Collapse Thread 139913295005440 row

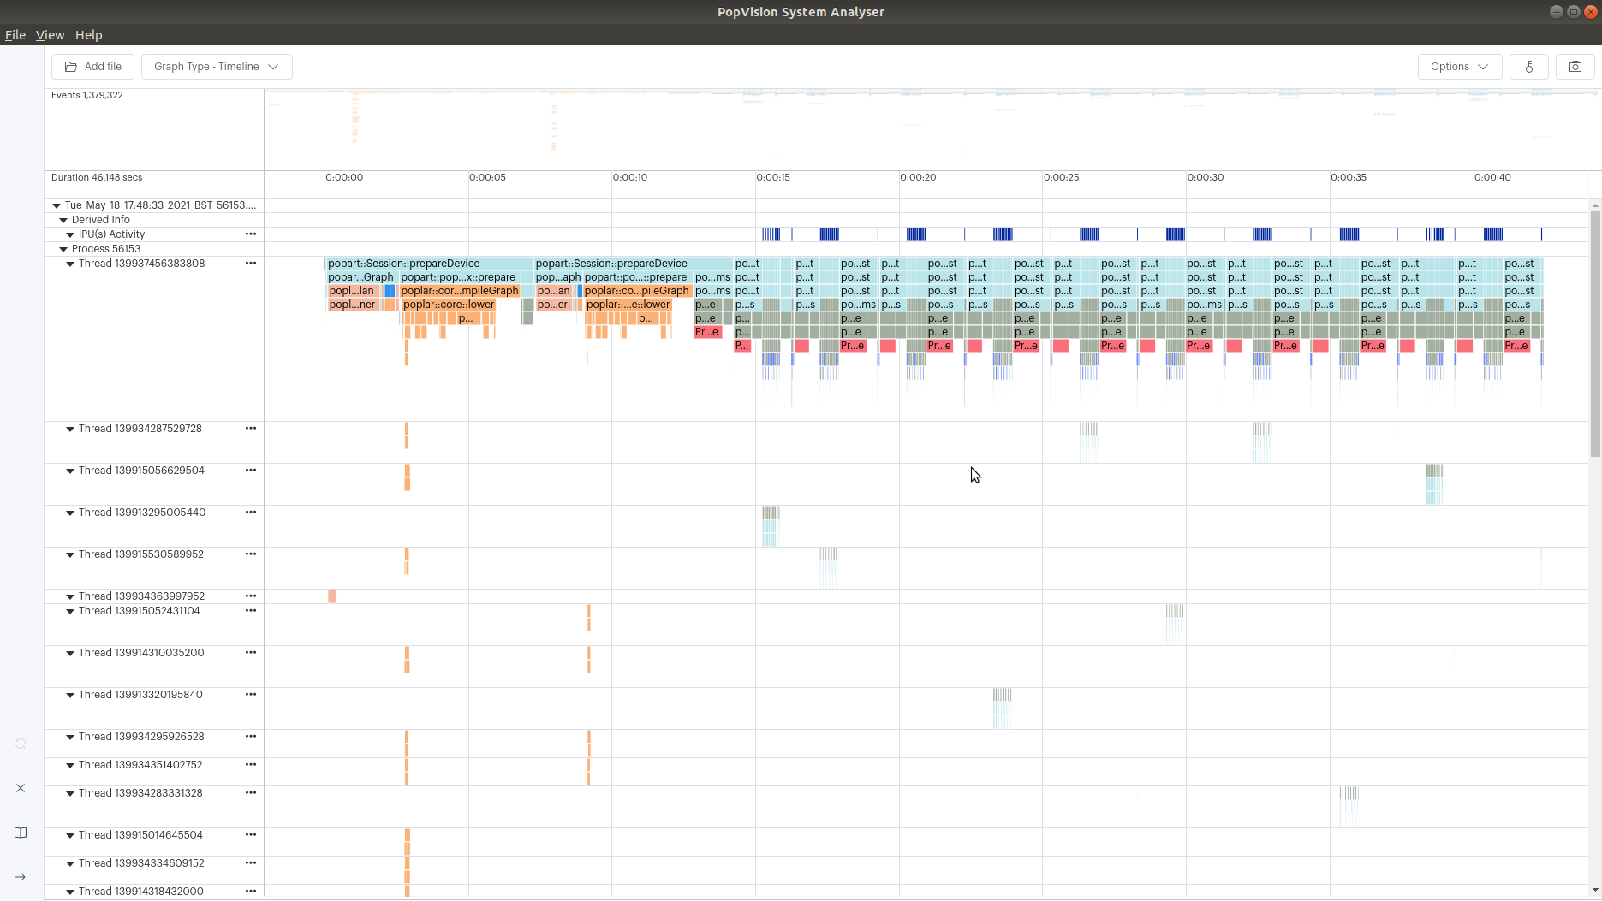click(70, 513)
